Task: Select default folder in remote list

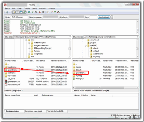Action: (x=78, y=70)
